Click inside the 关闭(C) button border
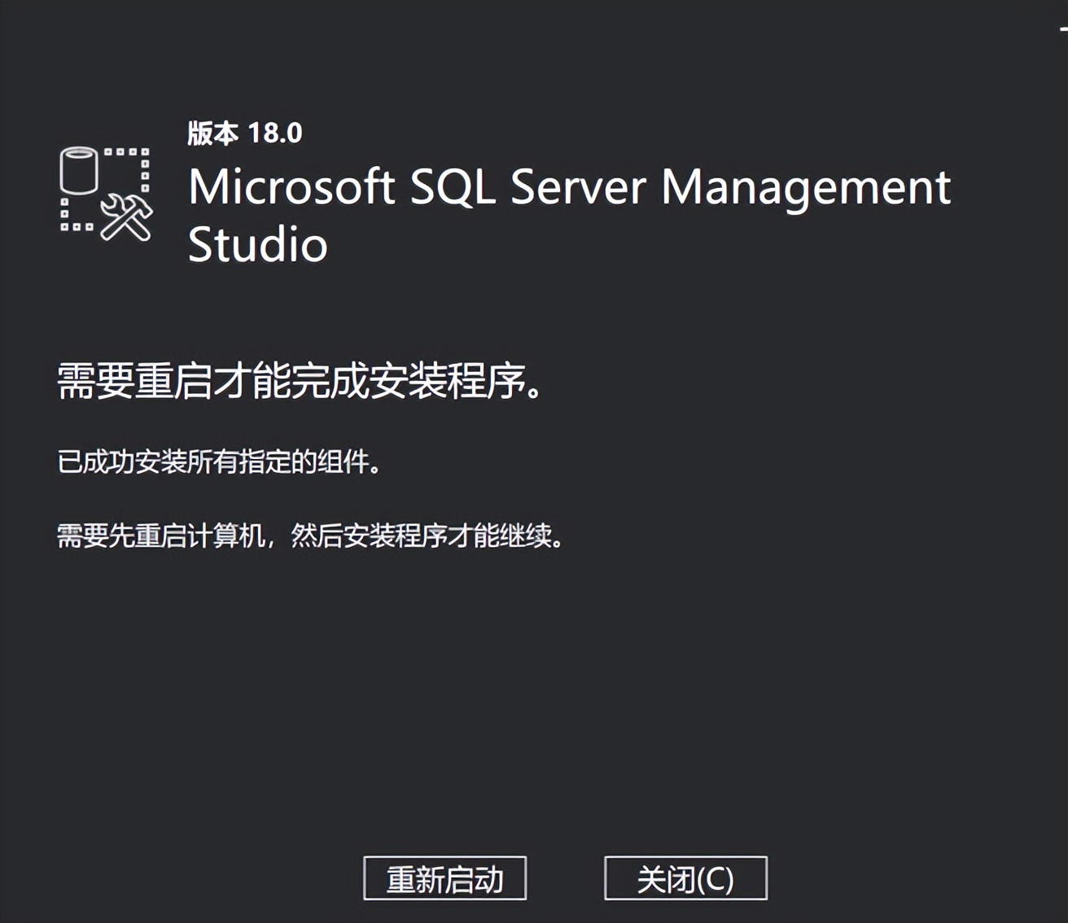Viewport: 1068px width, 923px height. point(686,878)
